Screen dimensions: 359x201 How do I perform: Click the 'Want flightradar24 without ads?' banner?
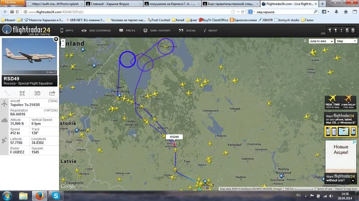pyautogui.click(x=340, y=178)
